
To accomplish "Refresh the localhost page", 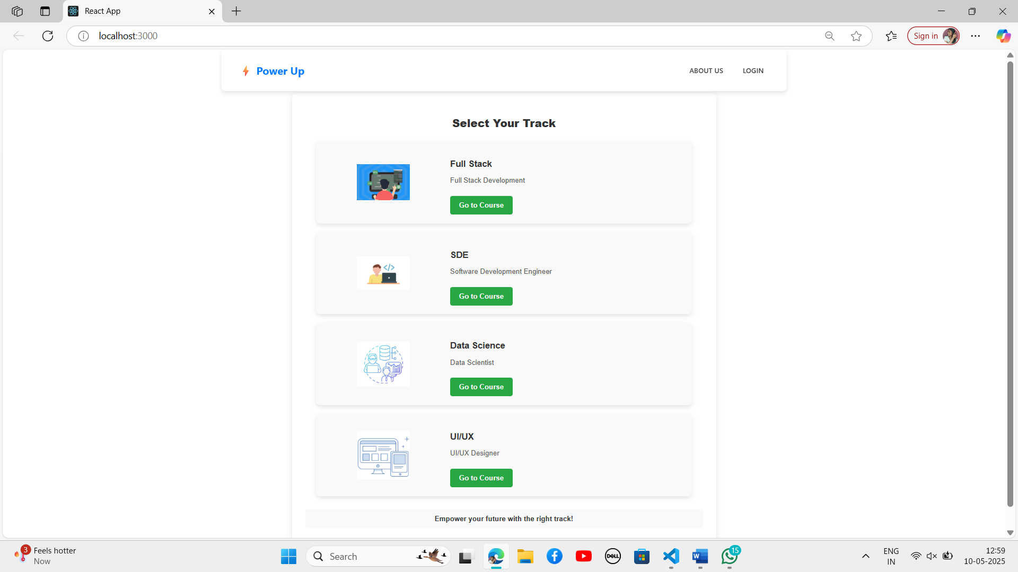I will pos(48,36).
